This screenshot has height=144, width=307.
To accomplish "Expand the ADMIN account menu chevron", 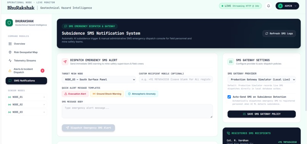I will (x=296, y=6).
